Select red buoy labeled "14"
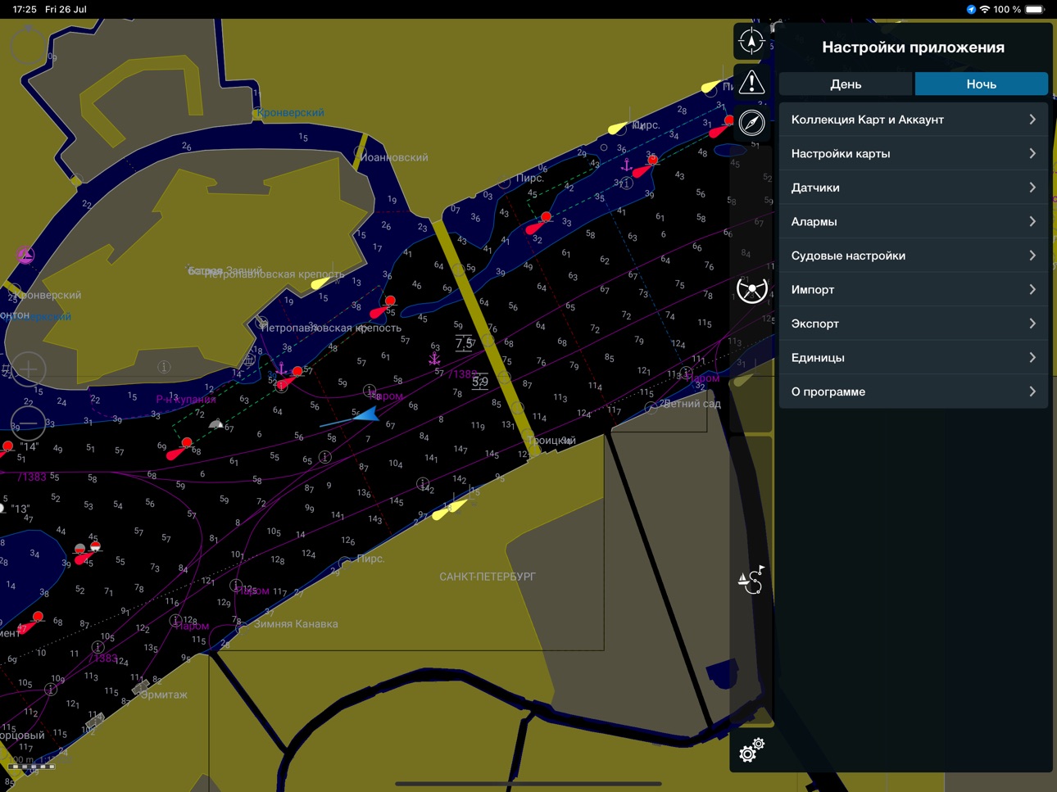Screen dimensions: 1057x792 pos(7,447)
